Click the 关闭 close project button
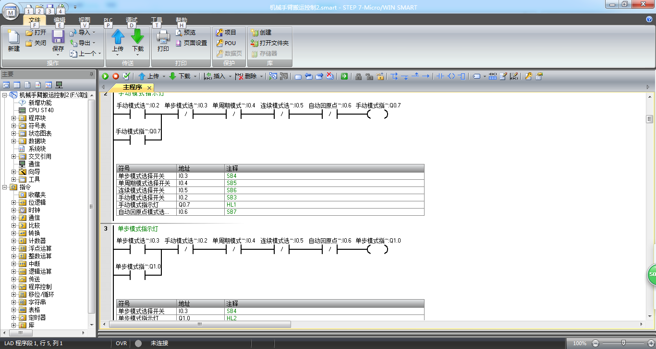656x349 pixels. (x=36, y=43)
